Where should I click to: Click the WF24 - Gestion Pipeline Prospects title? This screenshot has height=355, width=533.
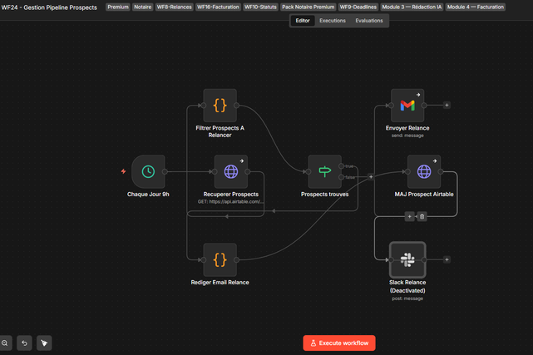click(x=49, y=7)
